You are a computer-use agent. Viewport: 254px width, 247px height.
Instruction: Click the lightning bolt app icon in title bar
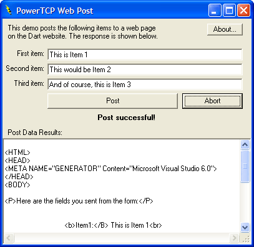[8, 10]
